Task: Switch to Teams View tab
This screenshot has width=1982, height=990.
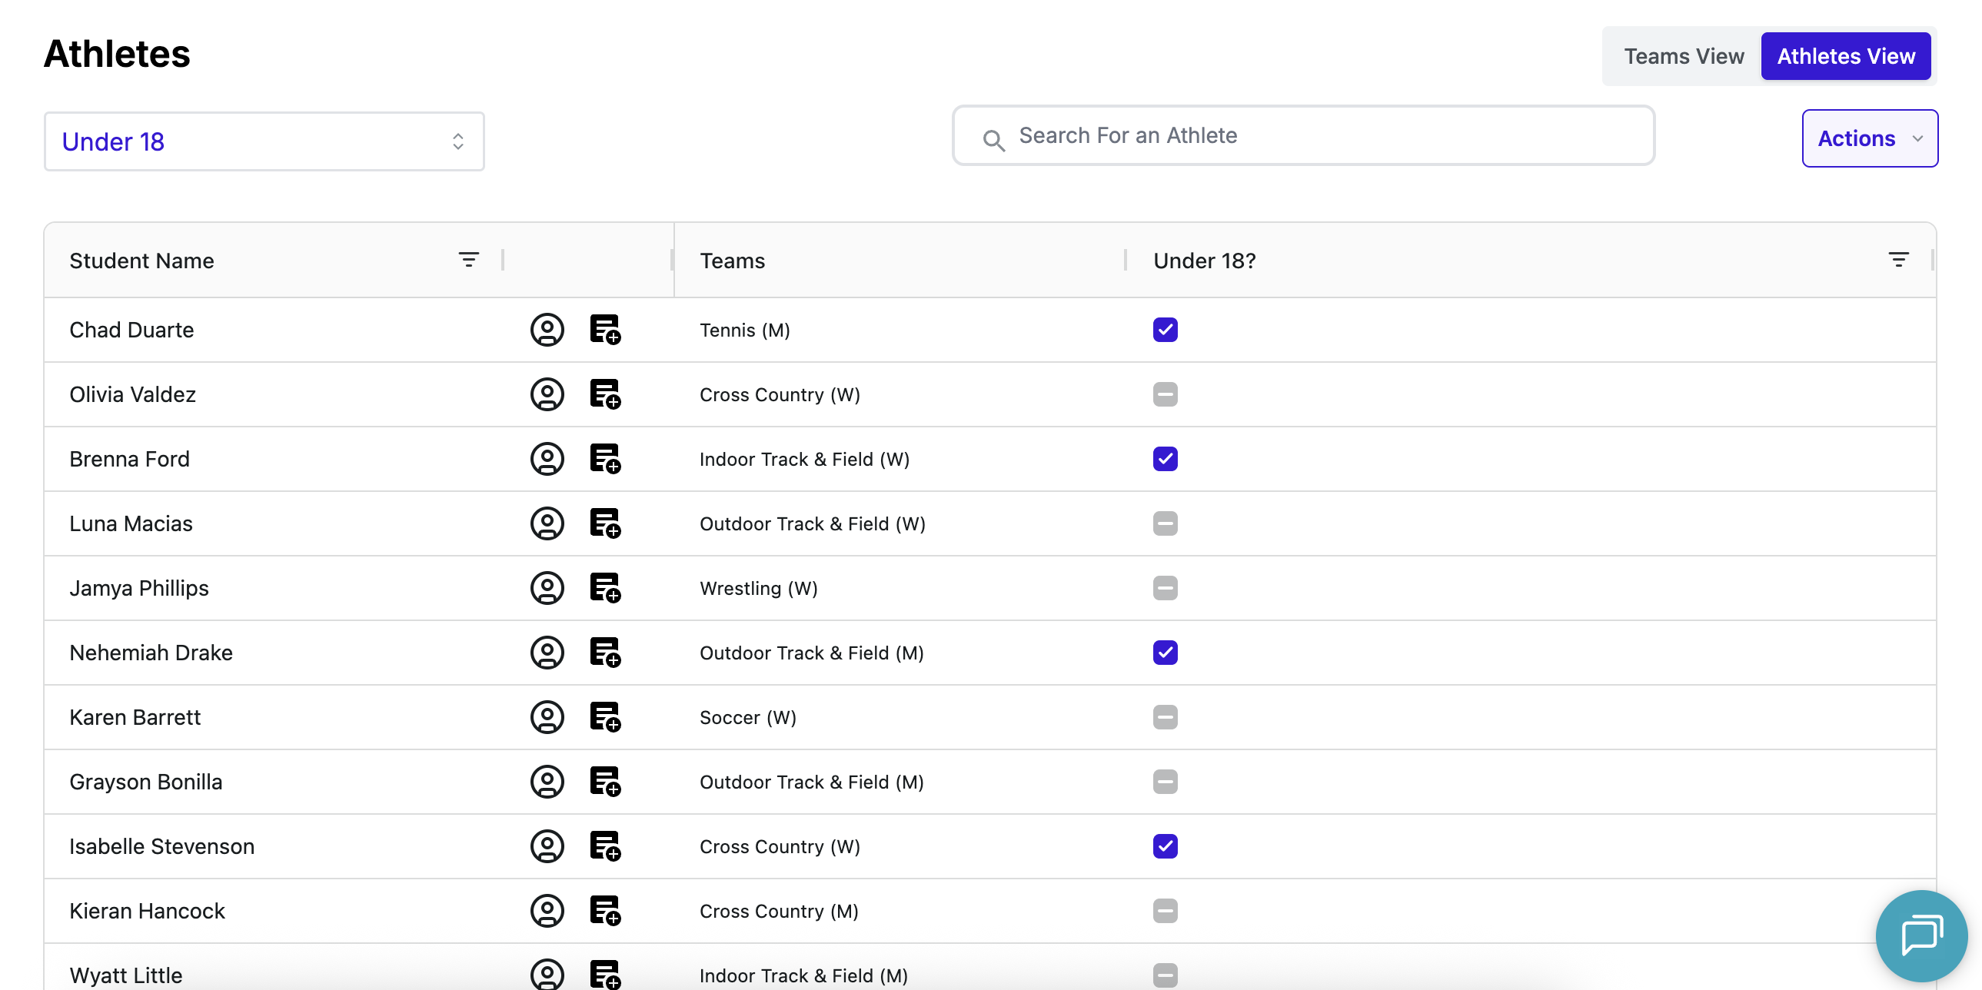Action: tap(1684, 56)
